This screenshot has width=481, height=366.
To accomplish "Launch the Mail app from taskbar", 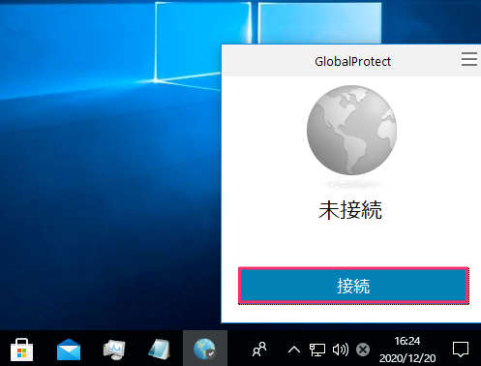I will pyautogui.click(x=69, y=350).
